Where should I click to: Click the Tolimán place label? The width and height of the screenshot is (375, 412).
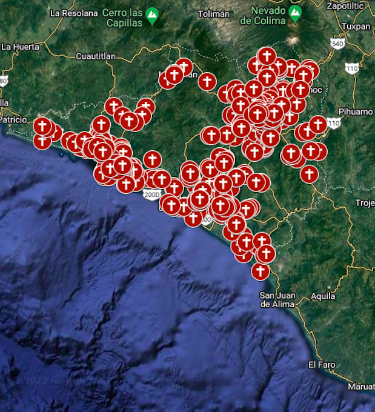tap(214, 14)
